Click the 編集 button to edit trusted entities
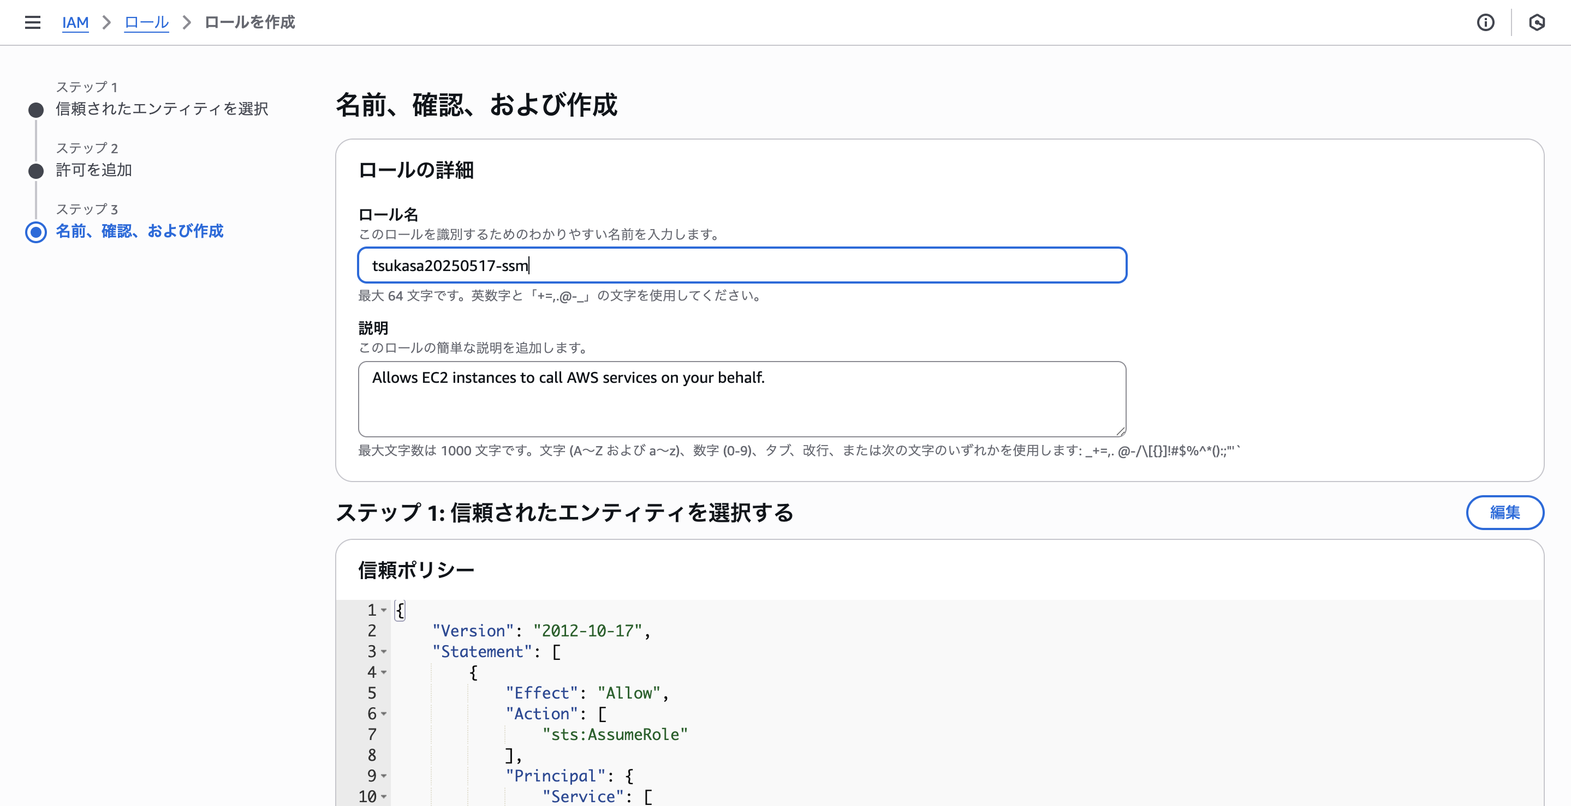 click(1504, 513)
